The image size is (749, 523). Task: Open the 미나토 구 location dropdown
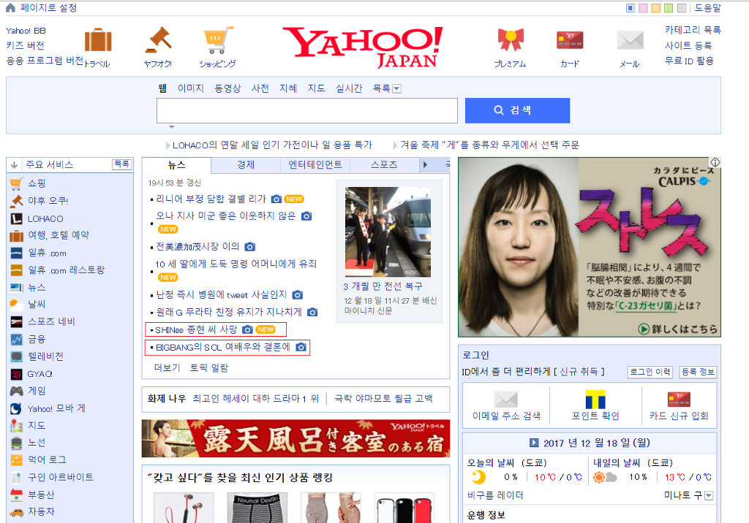click(709, 496)
